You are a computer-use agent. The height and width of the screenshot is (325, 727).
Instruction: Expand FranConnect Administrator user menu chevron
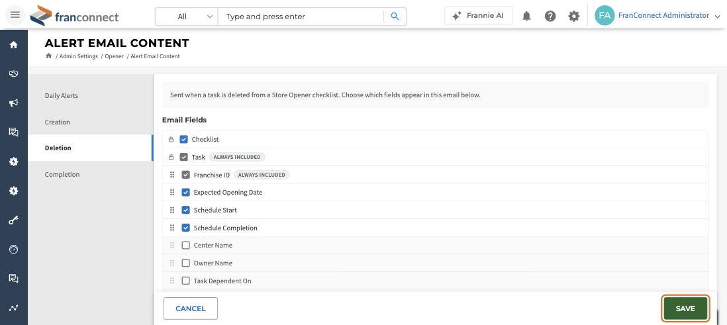pos(717,17)
